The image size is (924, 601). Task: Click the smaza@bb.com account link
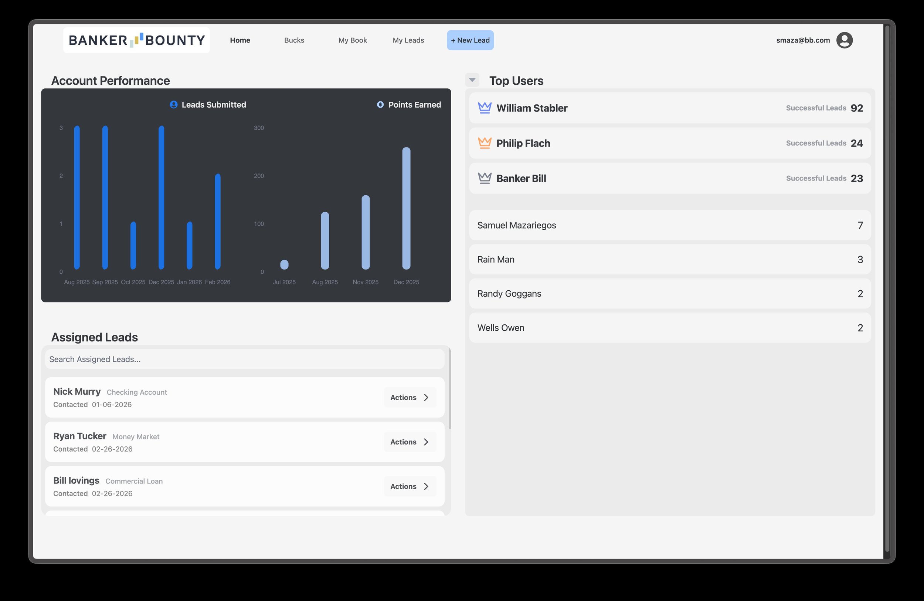coord(802,40)
